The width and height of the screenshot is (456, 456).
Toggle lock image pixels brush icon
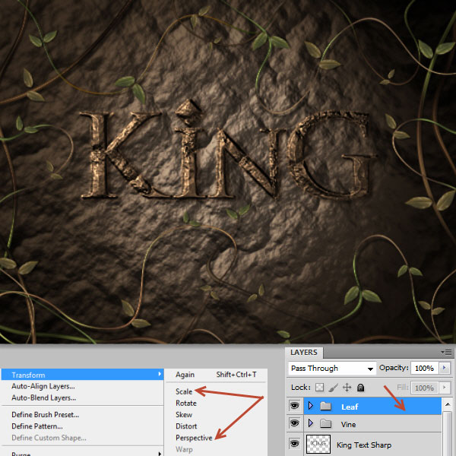334,388
